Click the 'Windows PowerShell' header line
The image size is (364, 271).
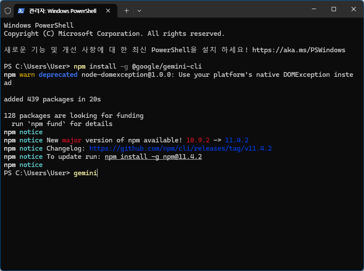point(39,25)
